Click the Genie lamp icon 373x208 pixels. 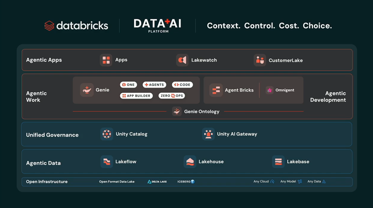coord(87,90)
